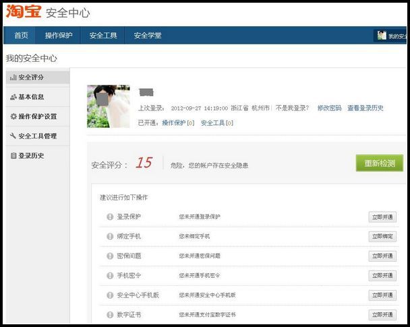Click the 安全工具管理 wrench icon
The height and width of the screenshot is (327, 410).
[x=13, y=136]
